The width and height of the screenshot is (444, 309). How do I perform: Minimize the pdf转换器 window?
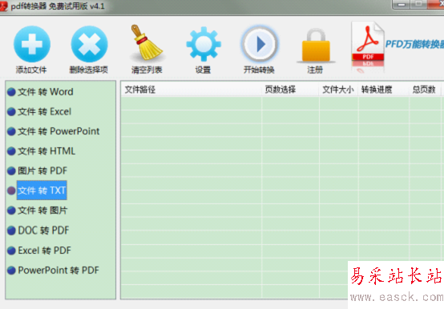[x=402, y=4]
